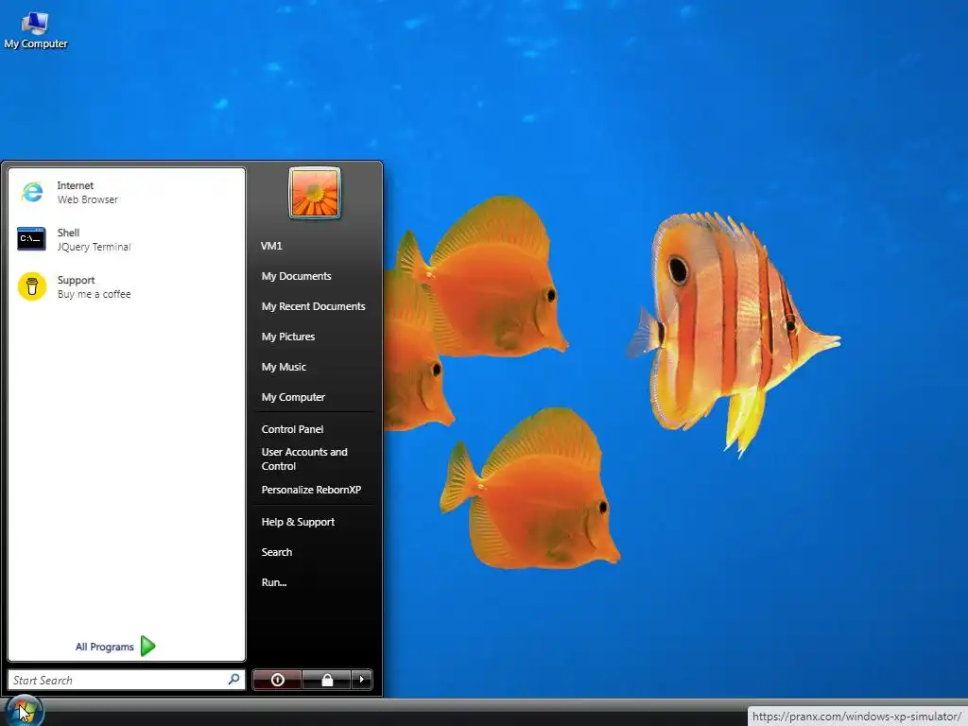
Task: Click the Support coffee cup icon
Action: [x=32, y=286]
